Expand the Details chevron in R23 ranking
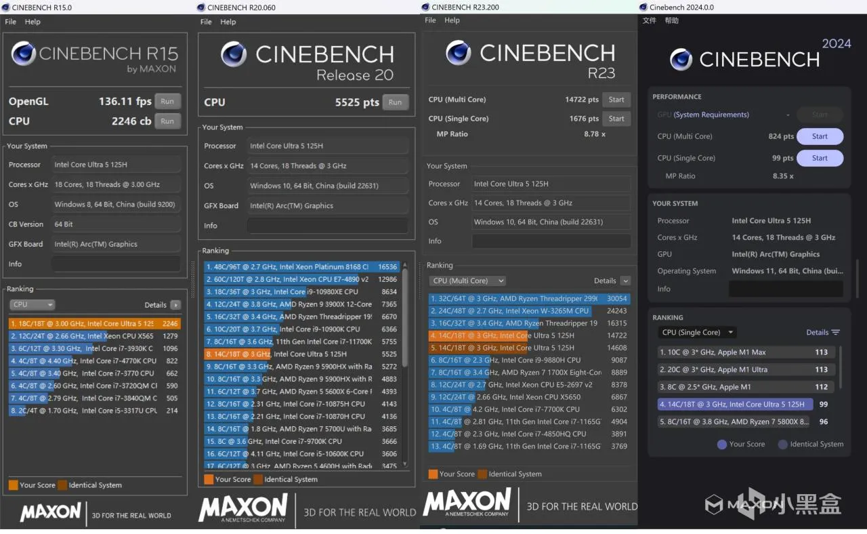 (625, 281)
